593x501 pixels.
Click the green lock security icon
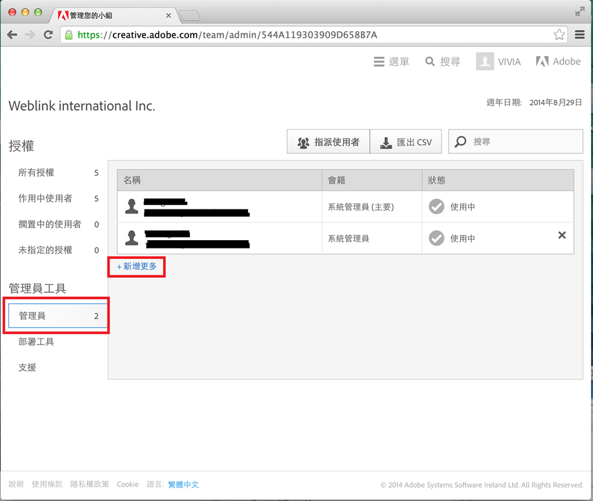point(69,35)
